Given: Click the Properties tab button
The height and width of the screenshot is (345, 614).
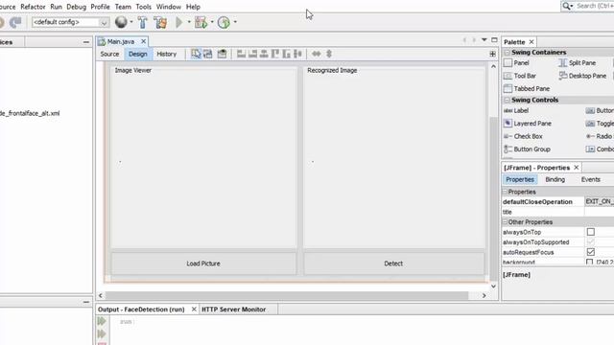Looking at the screenshot, I should pos(520,179).
